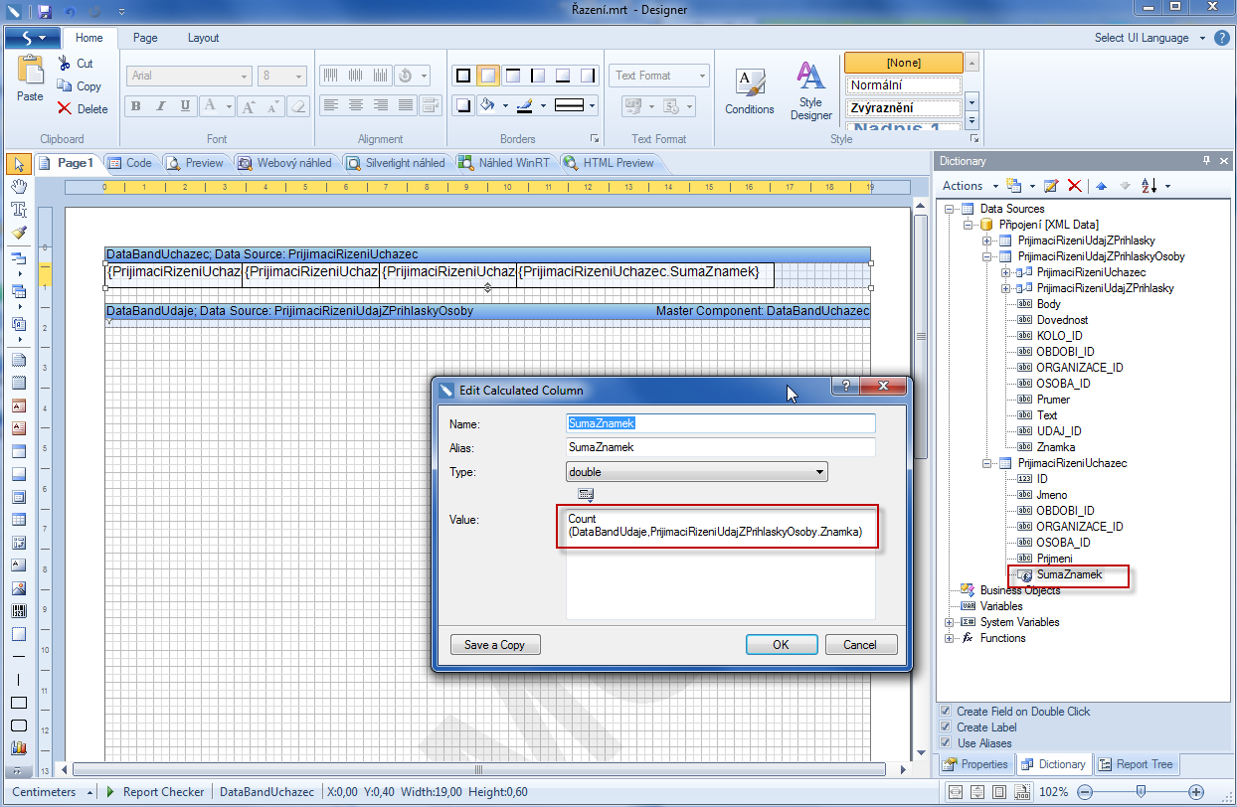Click the border color pen icon
Viewport: 1237px width, 807px height.
tap(525, 105)
